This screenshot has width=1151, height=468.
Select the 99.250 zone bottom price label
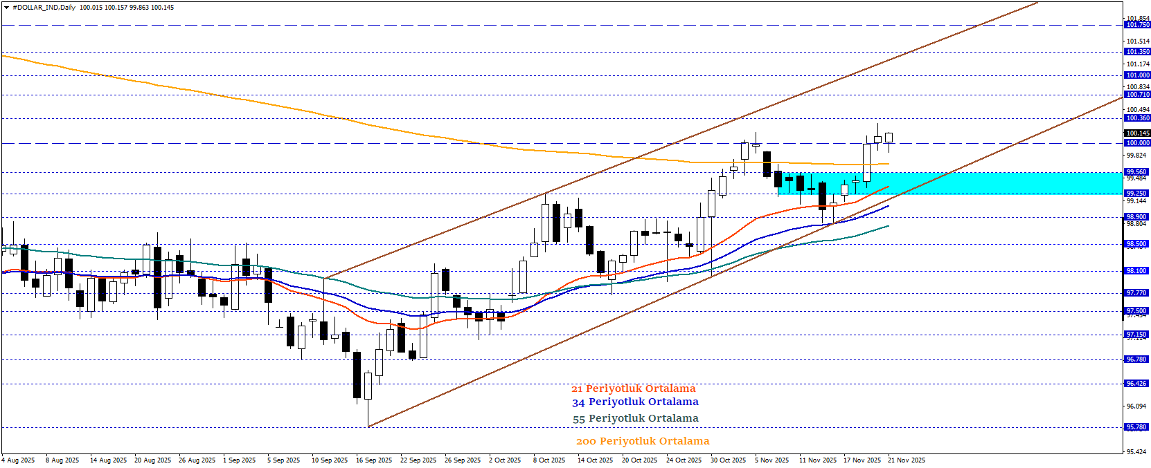1136,194
